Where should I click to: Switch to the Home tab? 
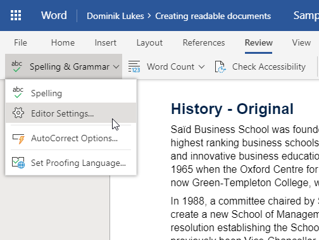pyautogui.click(x=63, y=42)
